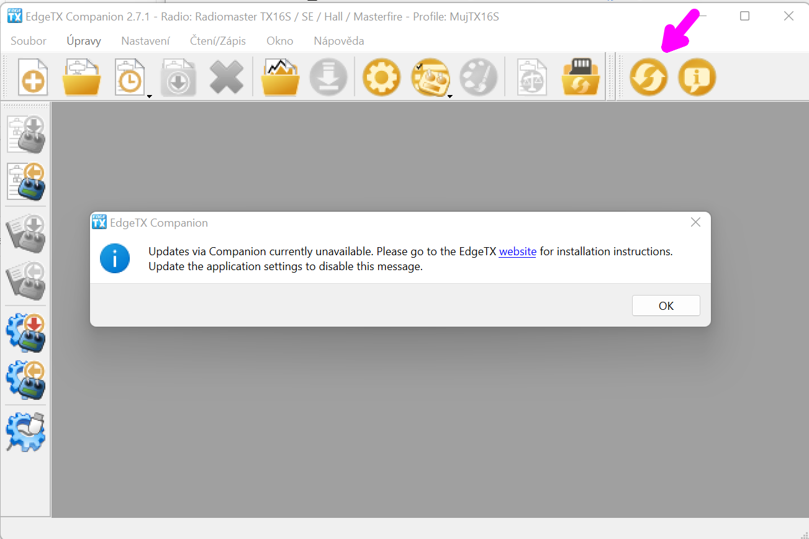
Task: Open the About information bubble icon
Action: point(697,78)
